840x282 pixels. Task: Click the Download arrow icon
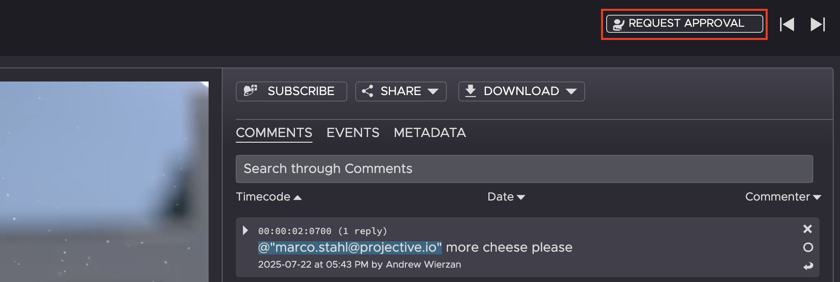pos(471,91)
